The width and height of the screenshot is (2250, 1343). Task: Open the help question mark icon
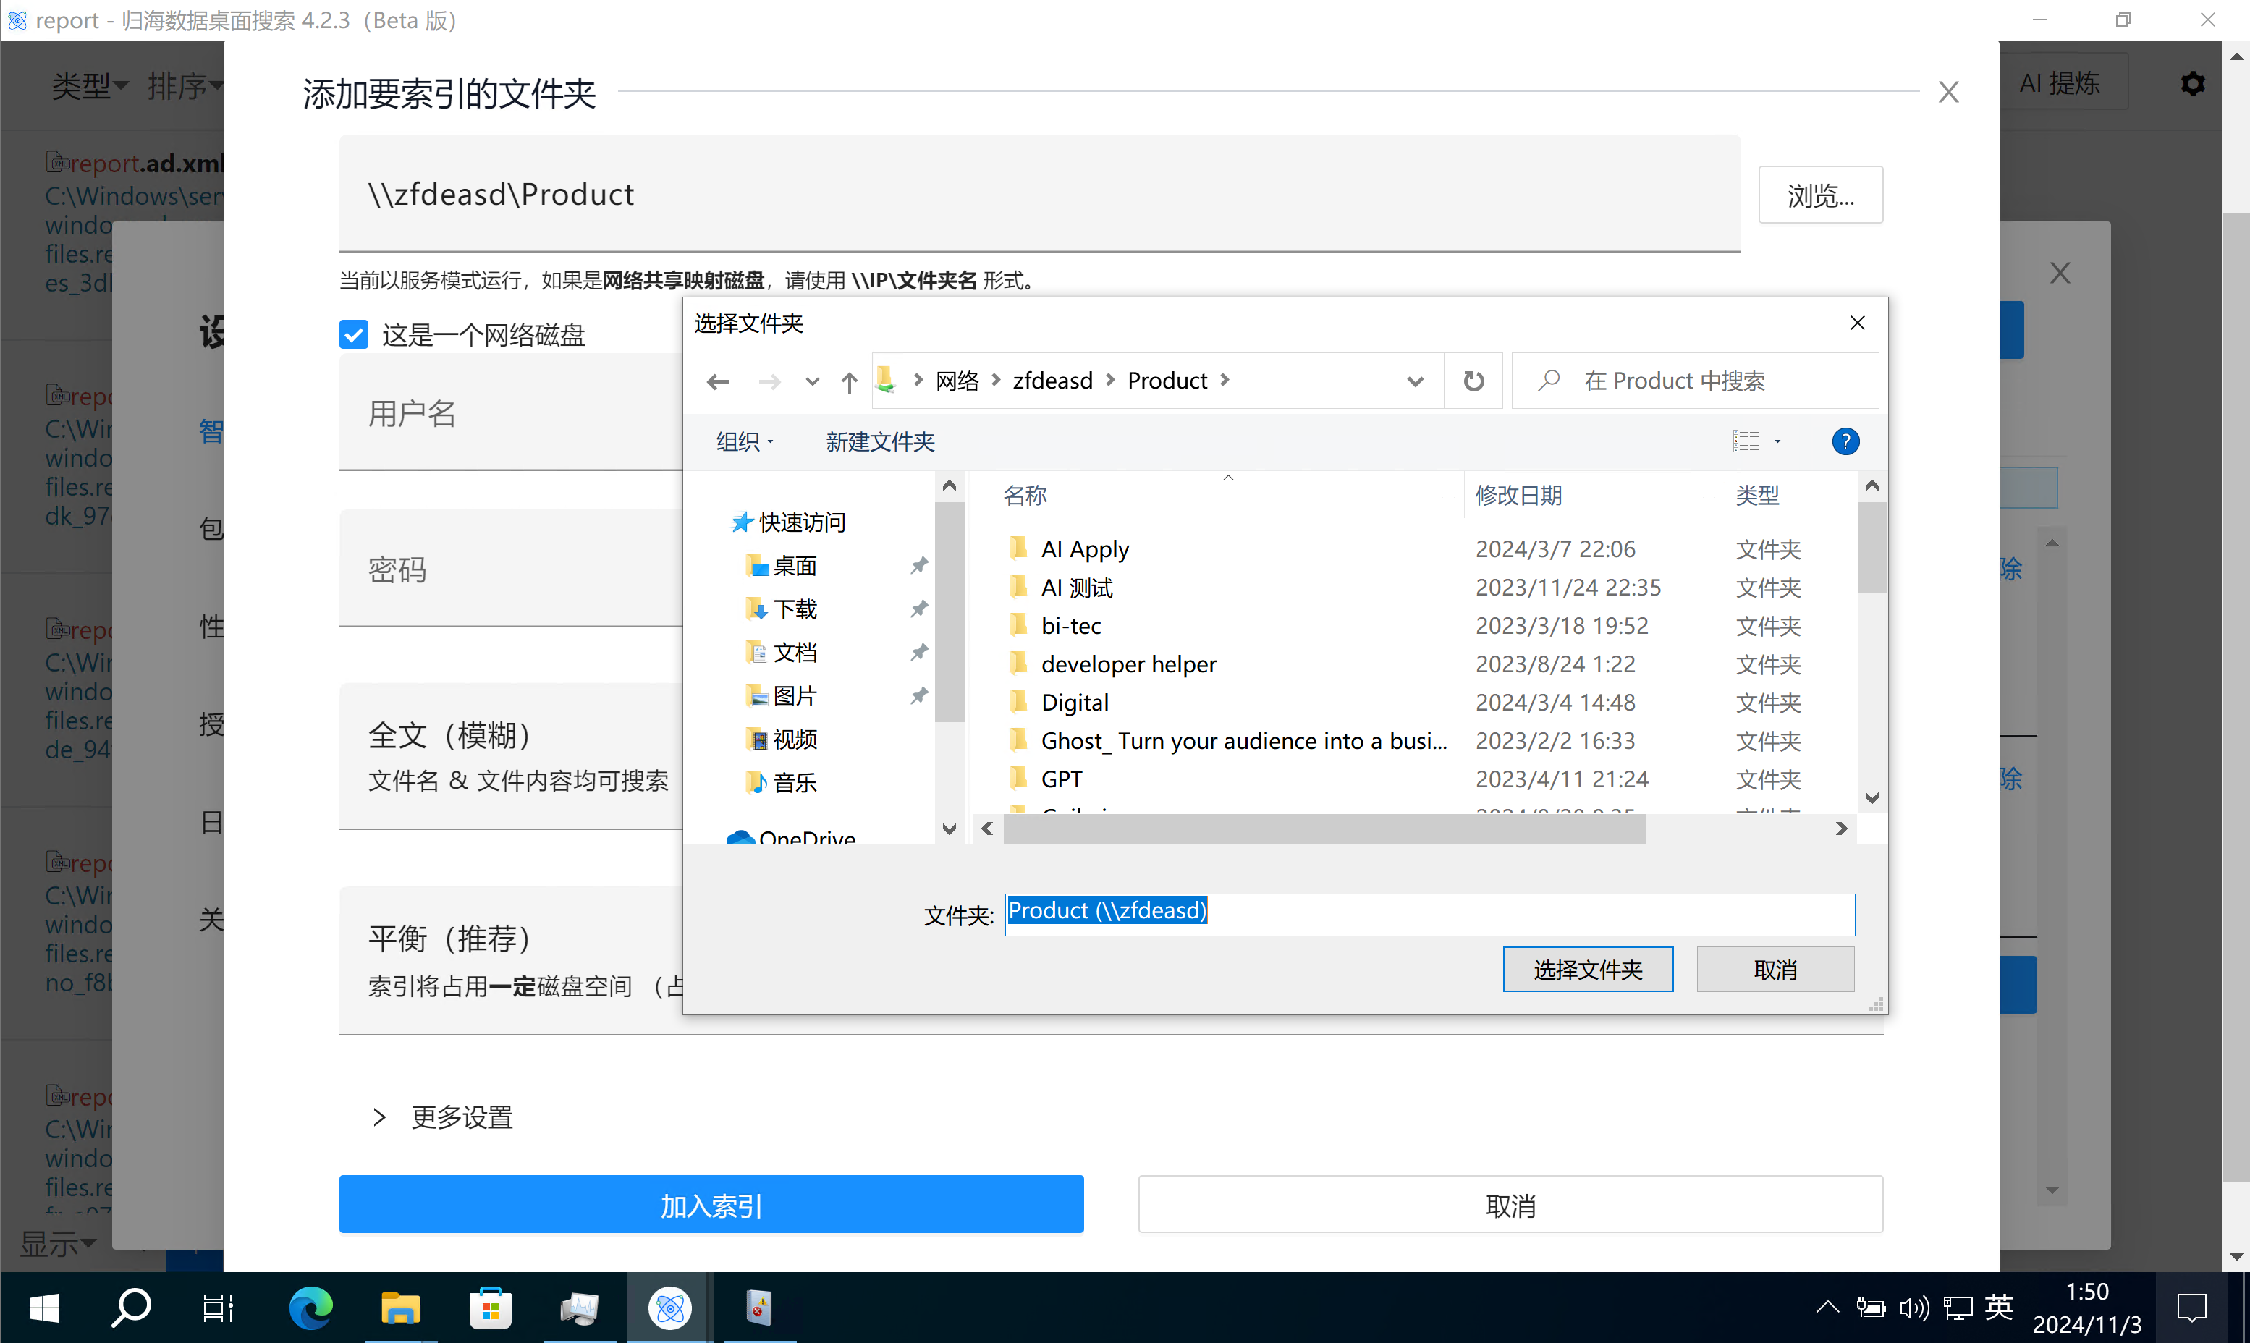tap(1845, 441)
